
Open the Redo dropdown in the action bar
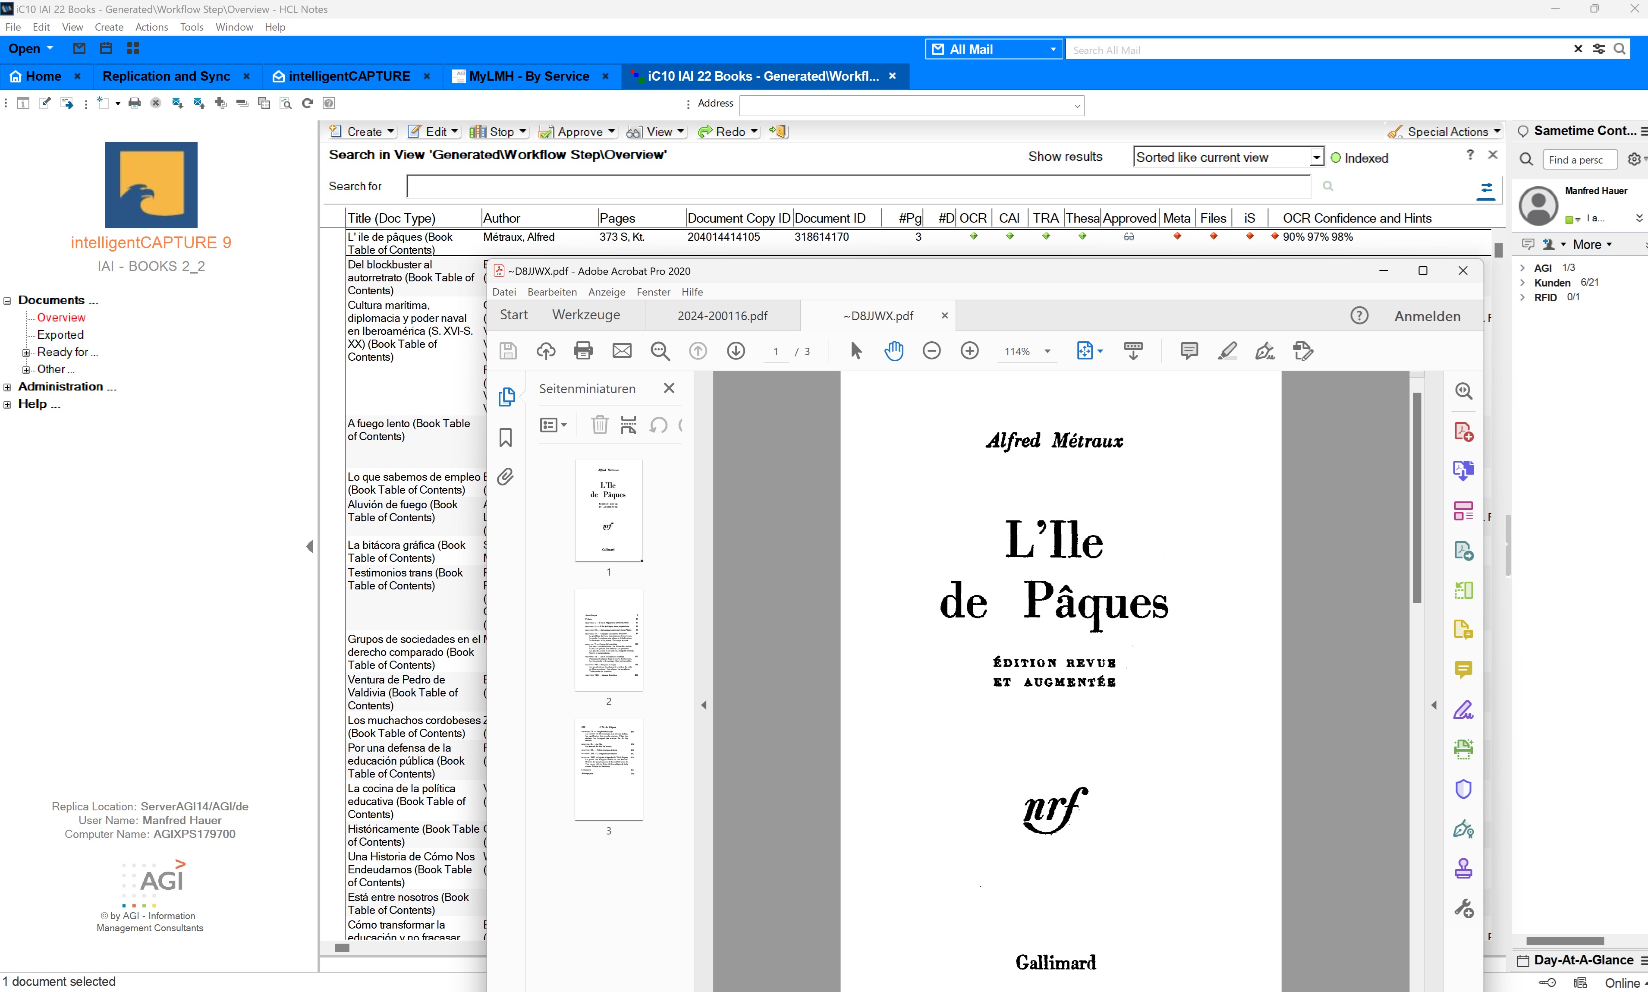pos(728,132)
